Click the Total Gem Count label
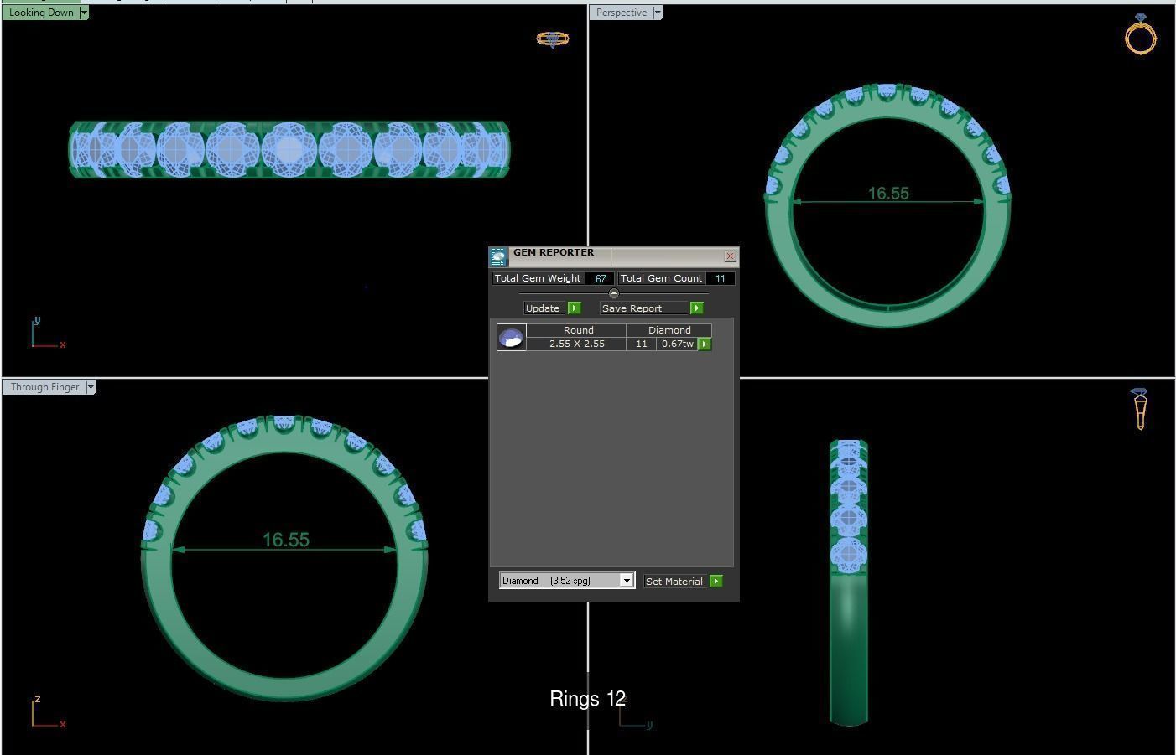 [x=661, y=278]
